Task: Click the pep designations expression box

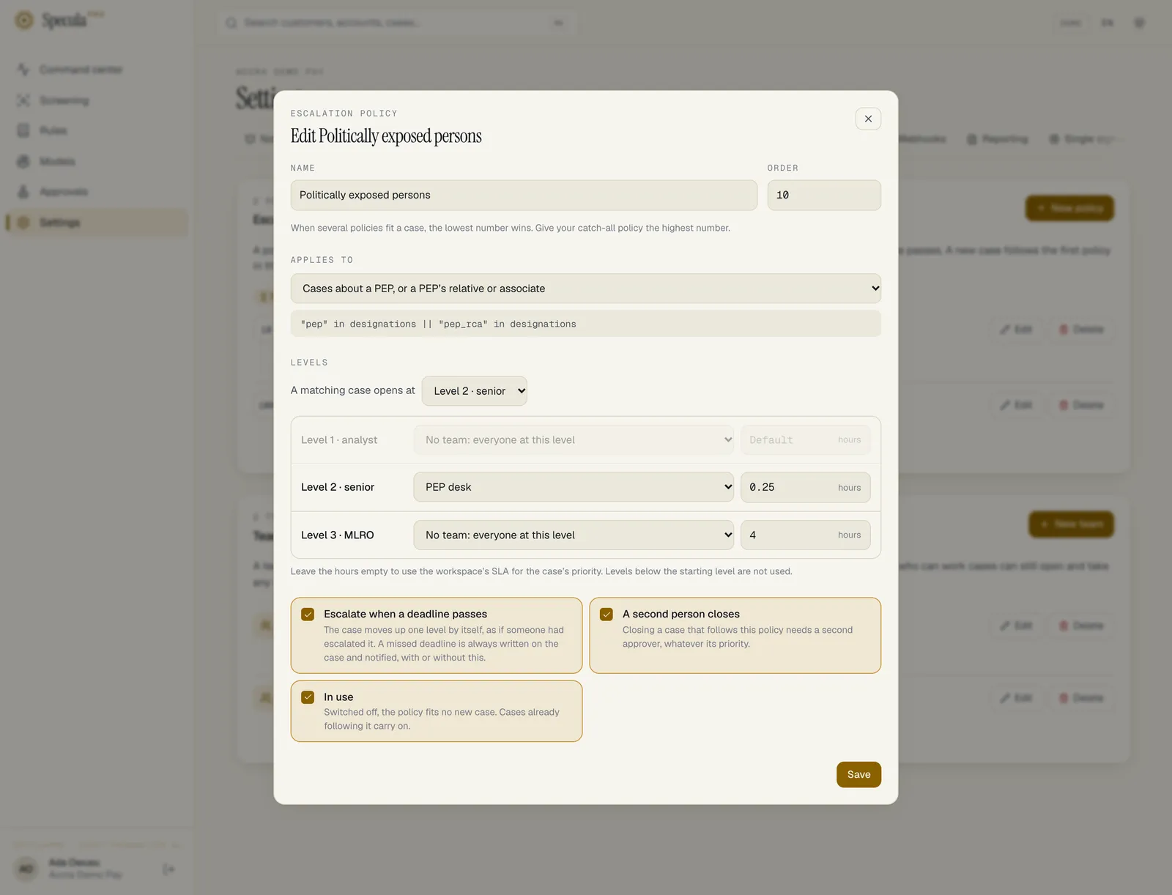Action: (x=585, y=324)
